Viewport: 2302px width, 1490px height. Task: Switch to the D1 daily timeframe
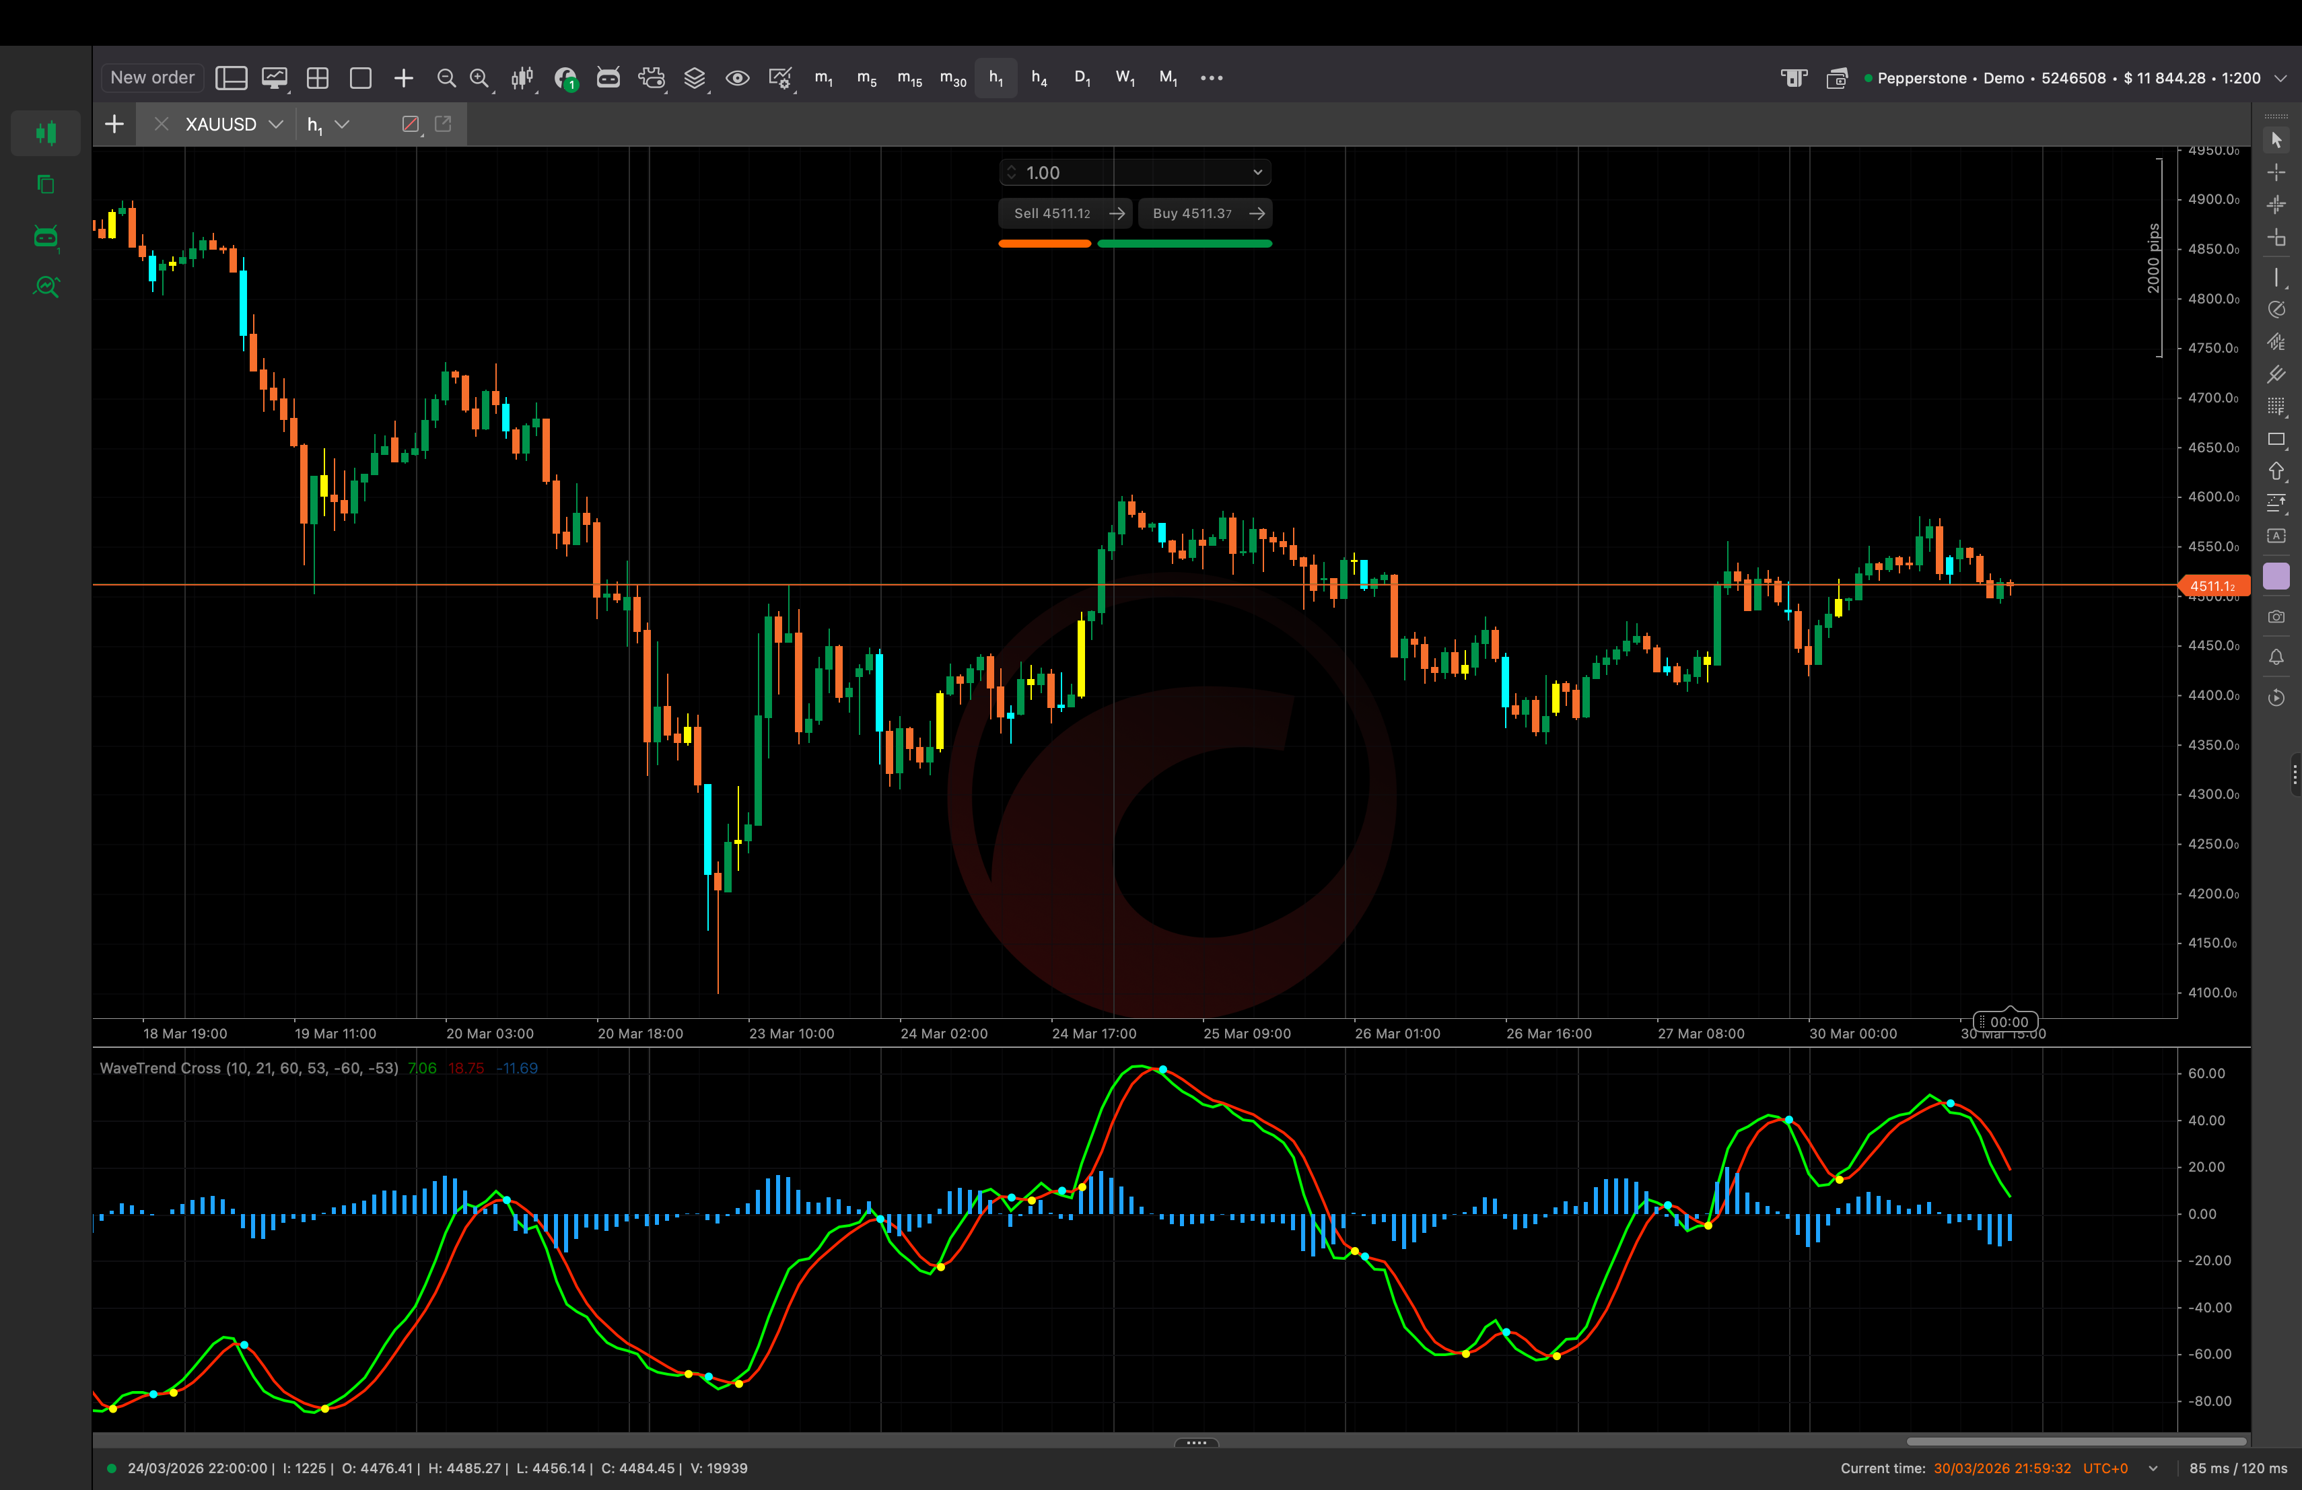point(1082,78)
